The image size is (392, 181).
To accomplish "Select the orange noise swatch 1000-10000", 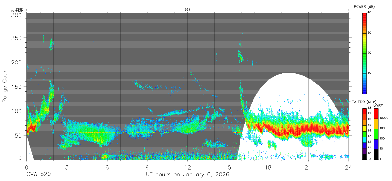I will click(376, 124).
